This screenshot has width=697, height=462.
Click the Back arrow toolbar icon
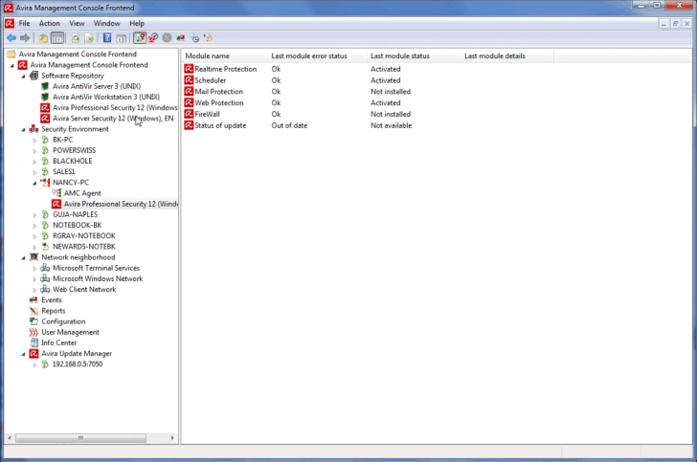click(11, 38)
